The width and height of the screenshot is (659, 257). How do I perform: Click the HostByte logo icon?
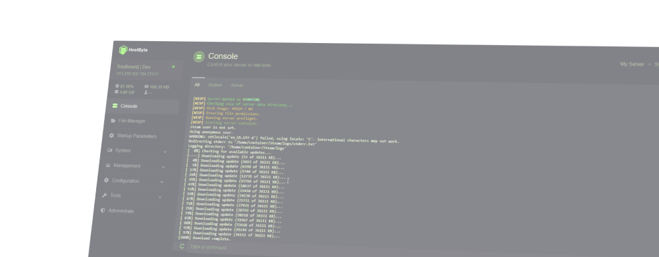(x=123, y=50)
